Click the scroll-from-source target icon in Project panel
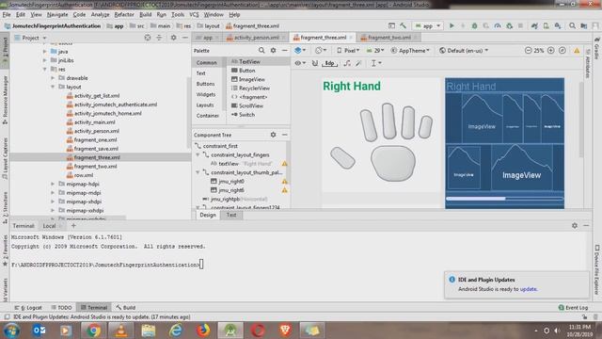 pyautogui.click(x=148, y=38)
